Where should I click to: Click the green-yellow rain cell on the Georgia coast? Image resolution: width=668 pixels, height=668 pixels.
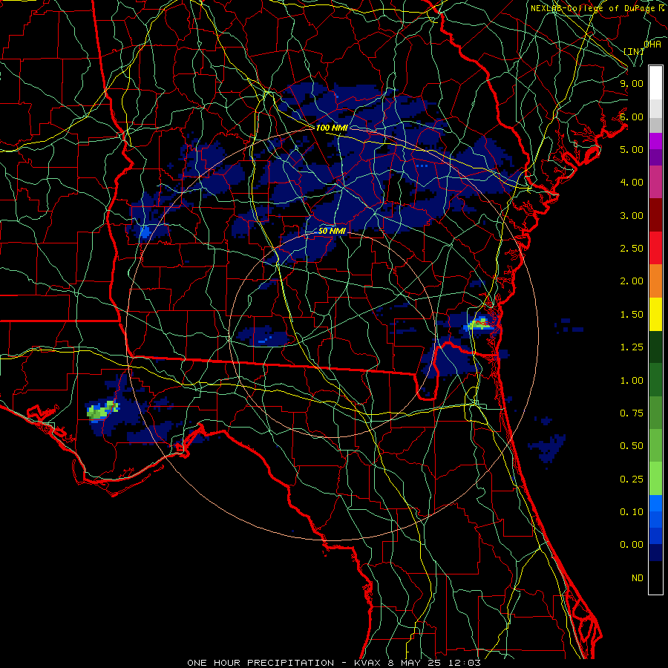479,324
